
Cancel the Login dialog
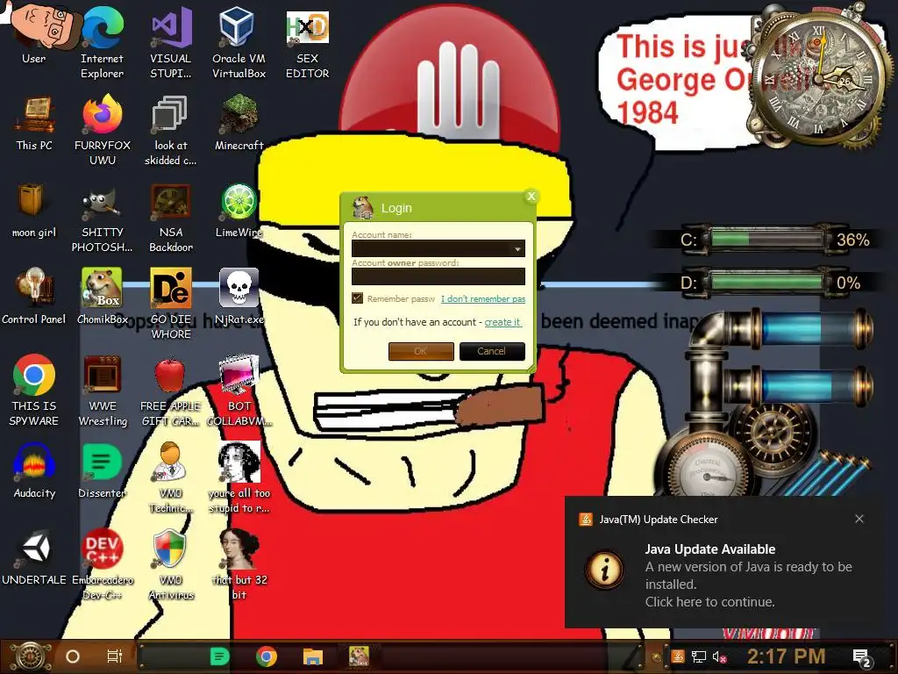[x=492, y=351]
